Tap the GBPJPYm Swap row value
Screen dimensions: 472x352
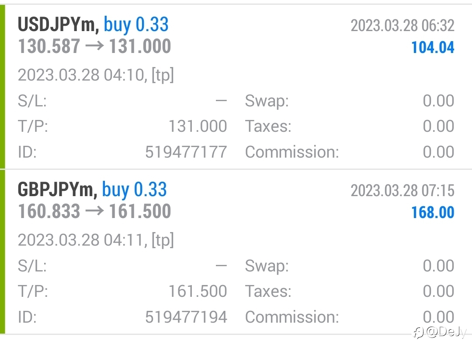click(439, 266)
